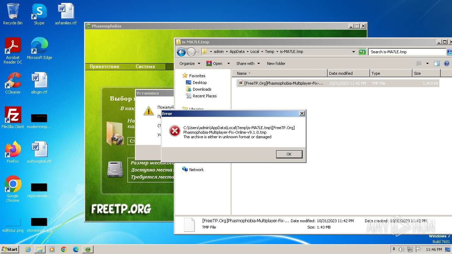
Task: Click the volume tray icon
Action: (402, 249)
